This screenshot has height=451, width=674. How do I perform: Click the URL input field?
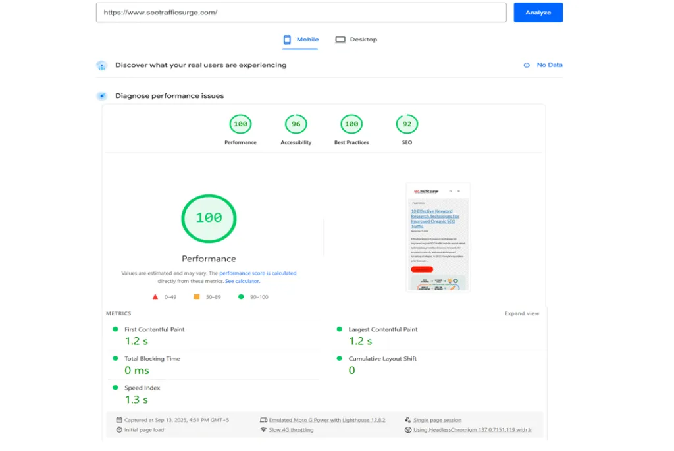(x=301, y=13)
